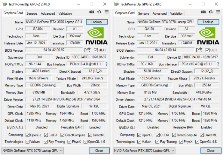Screen dimensions: 223x155
Task: Open GPU selector dropdown in right window
Action: coord(144,151)
